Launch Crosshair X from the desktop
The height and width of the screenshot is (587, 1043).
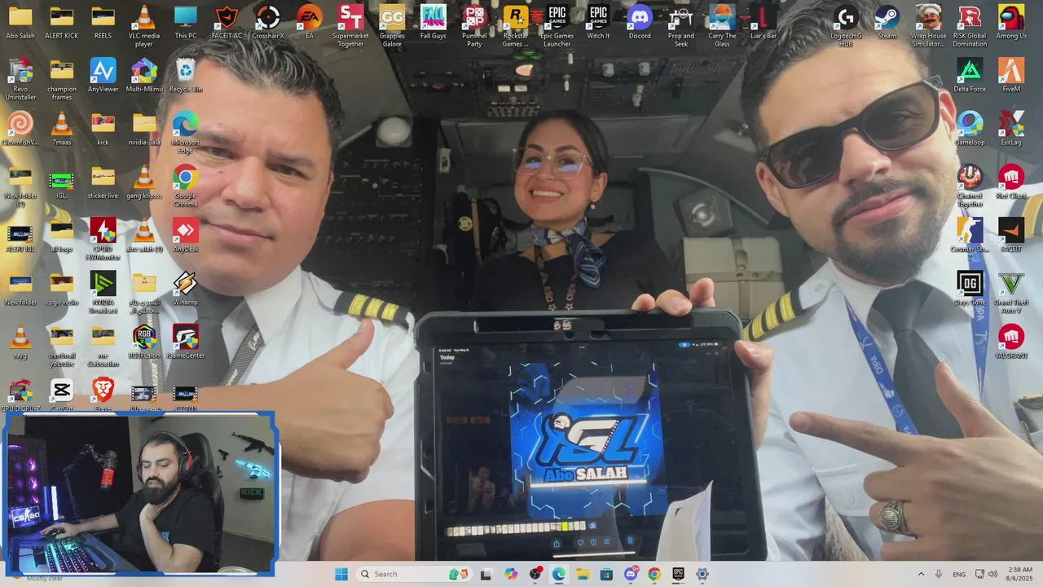268,23
